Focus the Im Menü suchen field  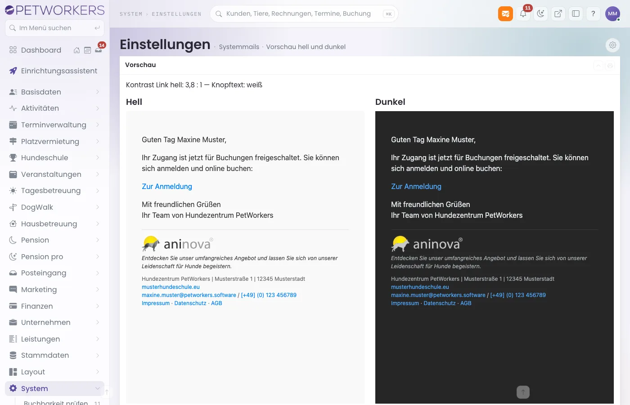pyautogui.click(x=54, y=28)
